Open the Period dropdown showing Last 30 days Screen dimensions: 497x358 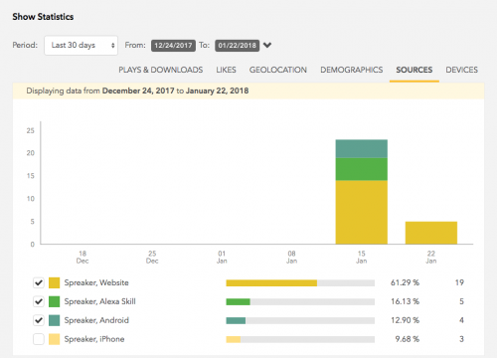tap(81, 45)
